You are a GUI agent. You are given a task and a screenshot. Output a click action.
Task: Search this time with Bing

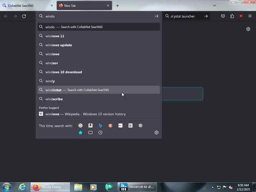(x=100, y=125)
